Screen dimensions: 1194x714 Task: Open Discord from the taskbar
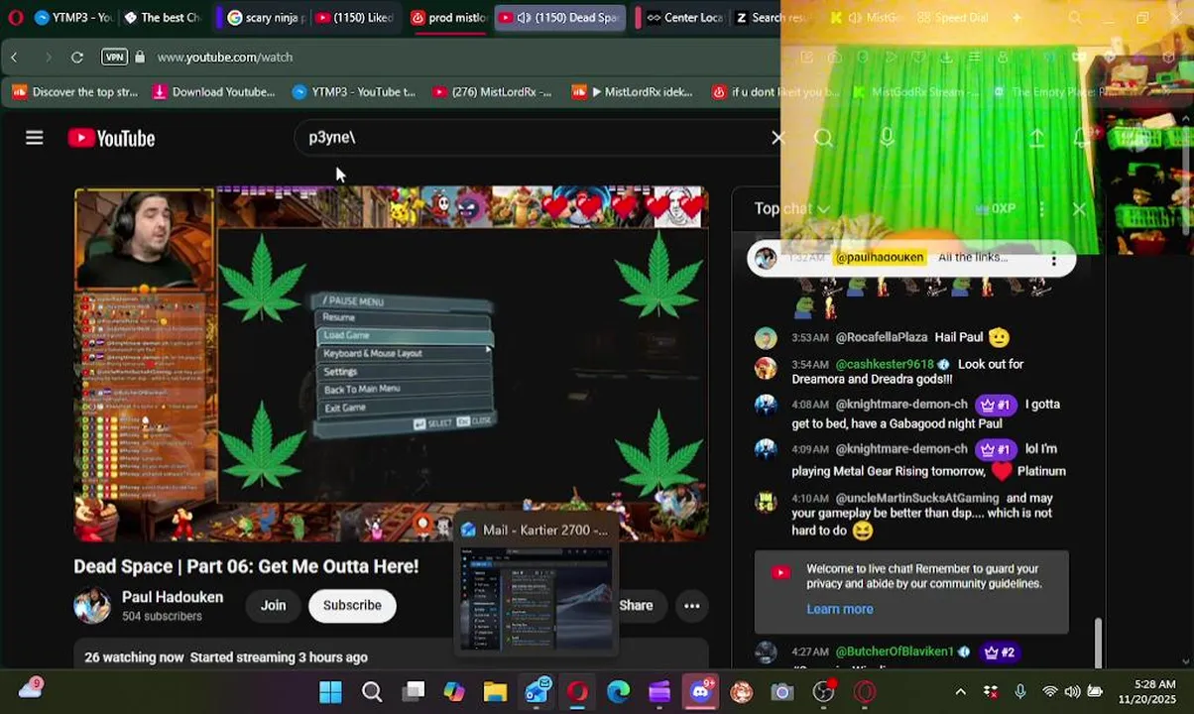700,691
